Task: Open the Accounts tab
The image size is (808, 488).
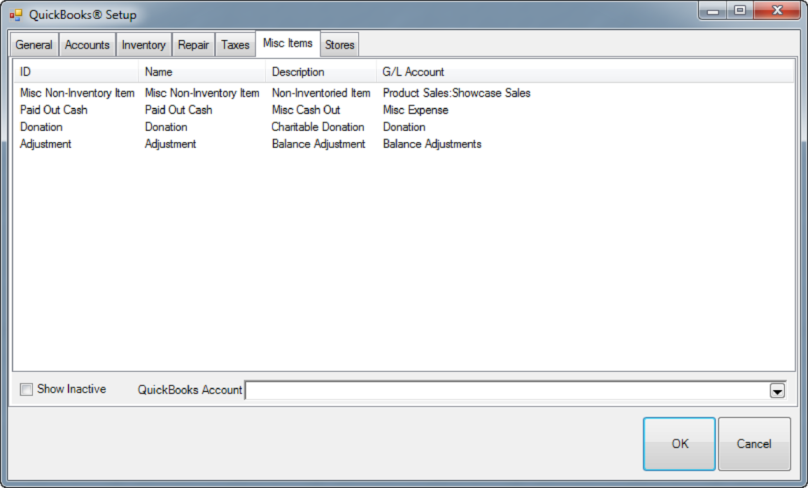Action: [87, 45]
